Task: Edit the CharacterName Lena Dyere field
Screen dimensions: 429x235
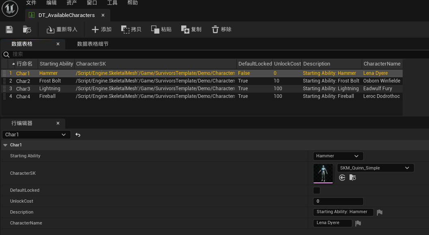Action: pyautogui.click(x=332, y=223)
